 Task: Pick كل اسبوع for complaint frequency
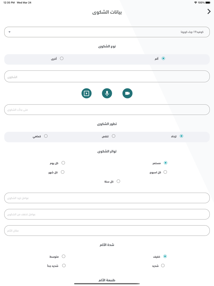[165, 172]
